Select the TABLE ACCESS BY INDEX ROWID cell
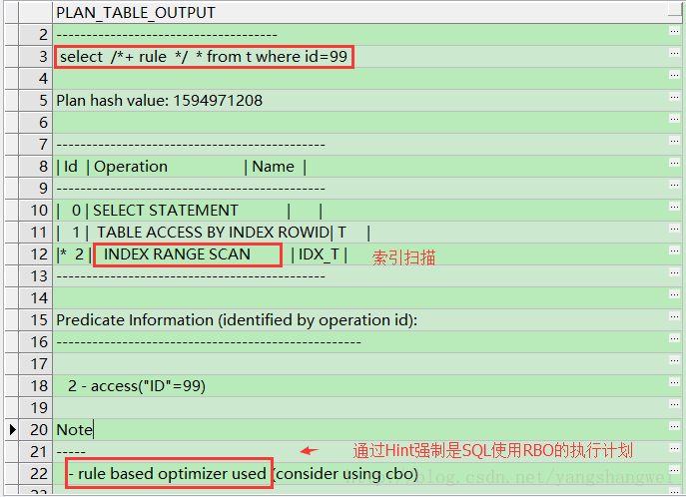The width and height of the screenshot is (686, 497). coord(212,233)
